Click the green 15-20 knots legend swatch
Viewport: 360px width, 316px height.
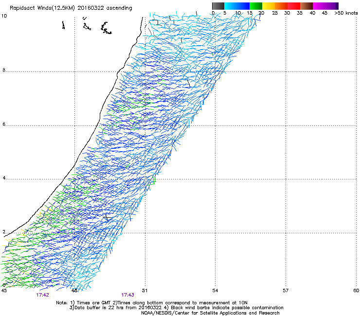point(256,6)
